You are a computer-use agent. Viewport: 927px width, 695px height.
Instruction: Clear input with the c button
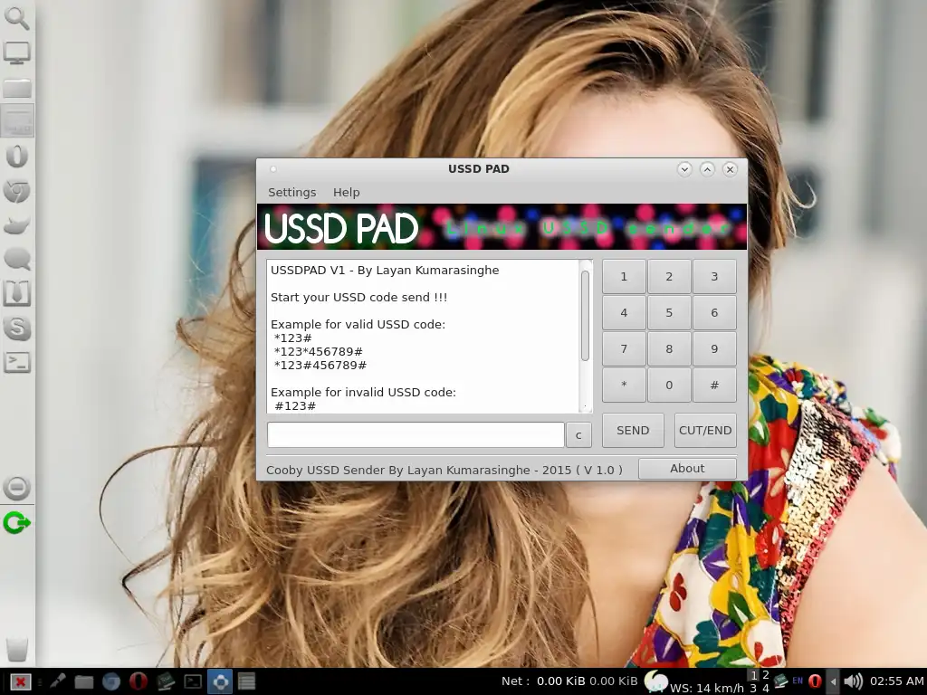[578, 435]
